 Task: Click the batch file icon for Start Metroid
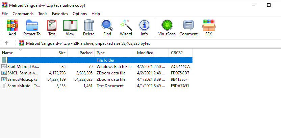4,66
